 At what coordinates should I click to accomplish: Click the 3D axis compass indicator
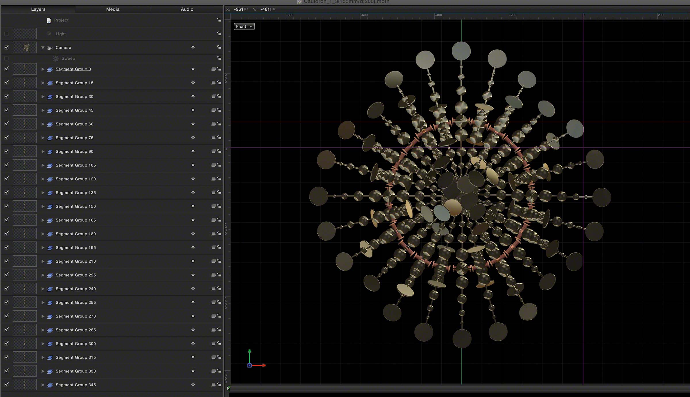click(256, 359)
